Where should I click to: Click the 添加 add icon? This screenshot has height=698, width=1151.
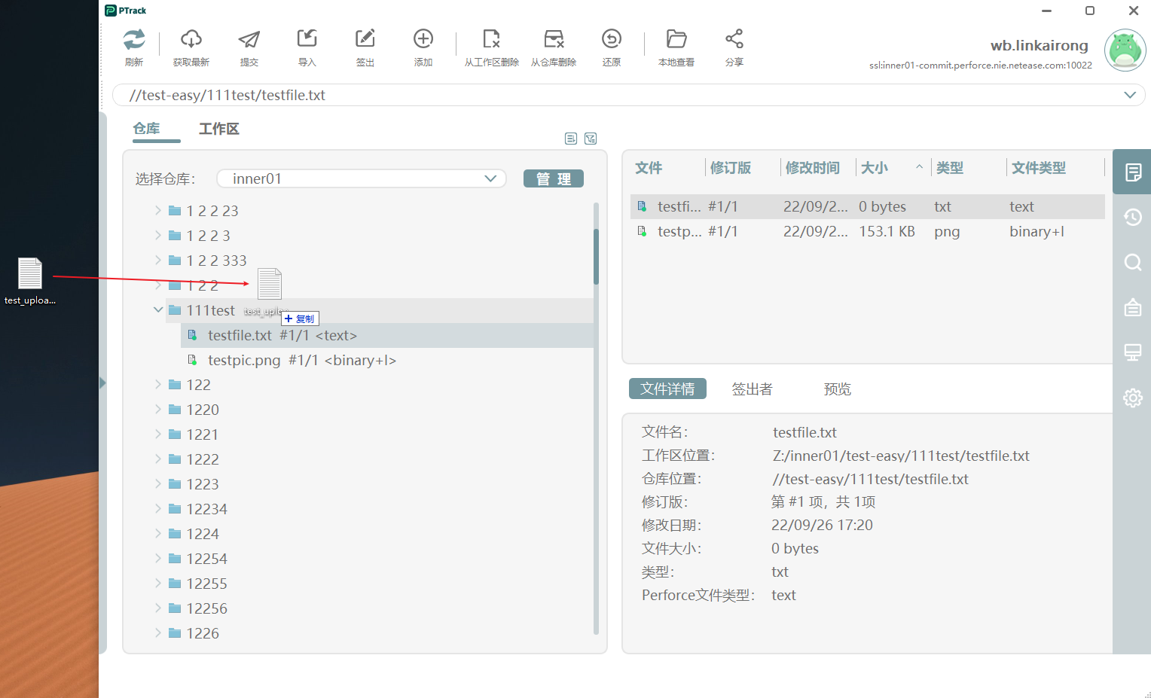coord(423,38)
